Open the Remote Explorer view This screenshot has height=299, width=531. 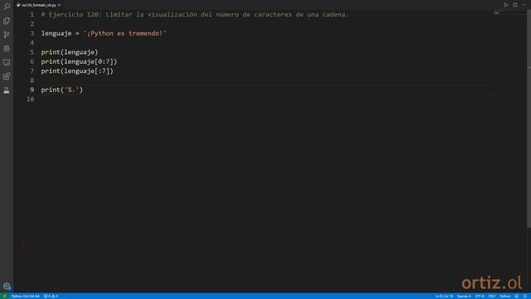click(x=7, y=62)
